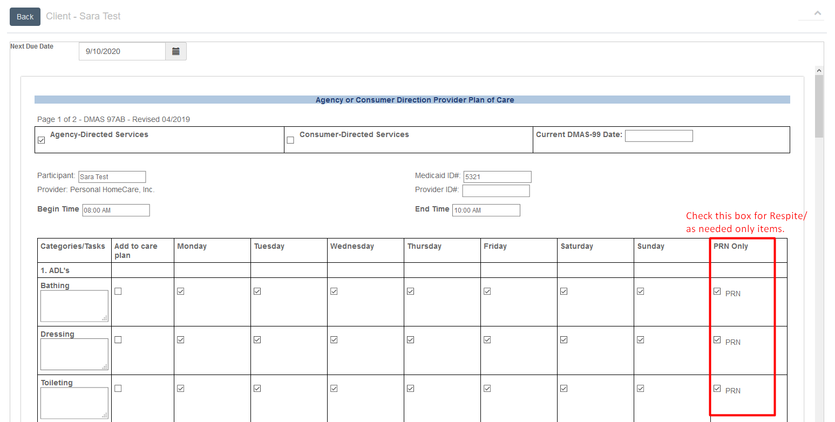This screenshot has height=422, width=835.
Task: Click the Current DMAS-99 Date input box
Action: click(659, 135)
